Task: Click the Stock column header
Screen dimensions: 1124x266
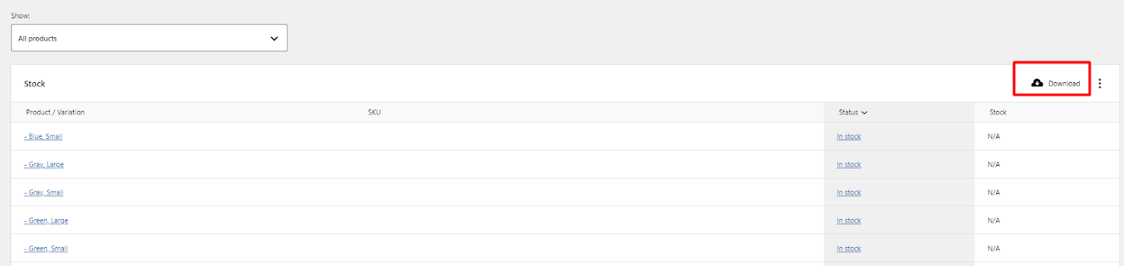Action: (998, 112)
